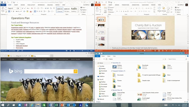Apply yellow text highlight color in Word

click(x=27, y=11)
